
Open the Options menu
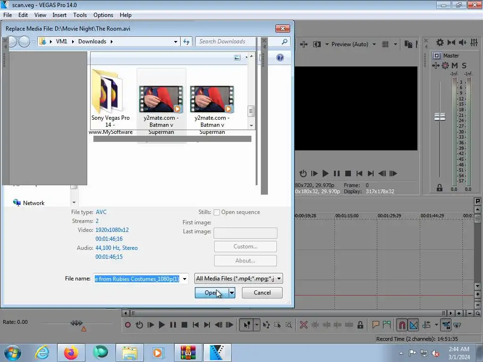point(103,15)
